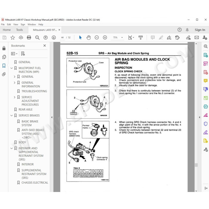This screenshot has width=209, height=209.
Task: Open the Sign menu
Action: (x=23, y=24)
